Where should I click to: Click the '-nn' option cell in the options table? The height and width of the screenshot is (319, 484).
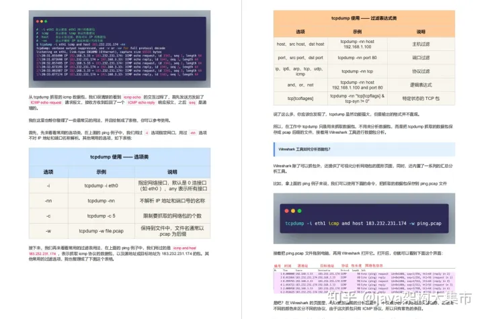pyautogui.click(x=48, y=201)
